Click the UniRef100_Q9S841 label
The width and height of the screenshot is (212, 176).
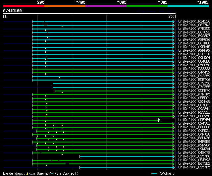[194, 109]
